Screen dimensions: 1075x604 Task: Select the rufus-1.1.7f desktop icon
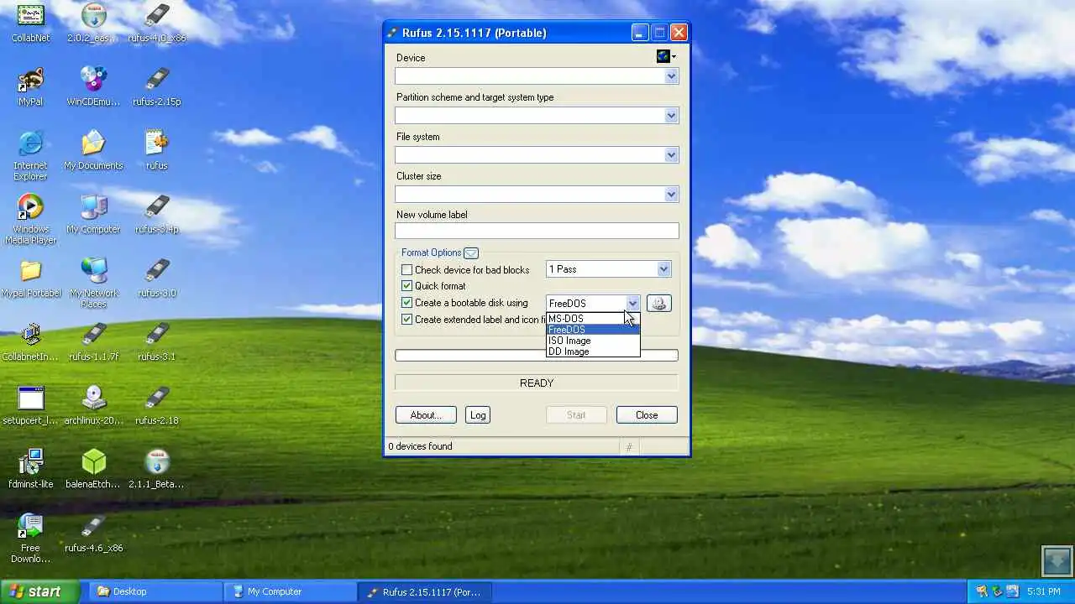(93, 341)
